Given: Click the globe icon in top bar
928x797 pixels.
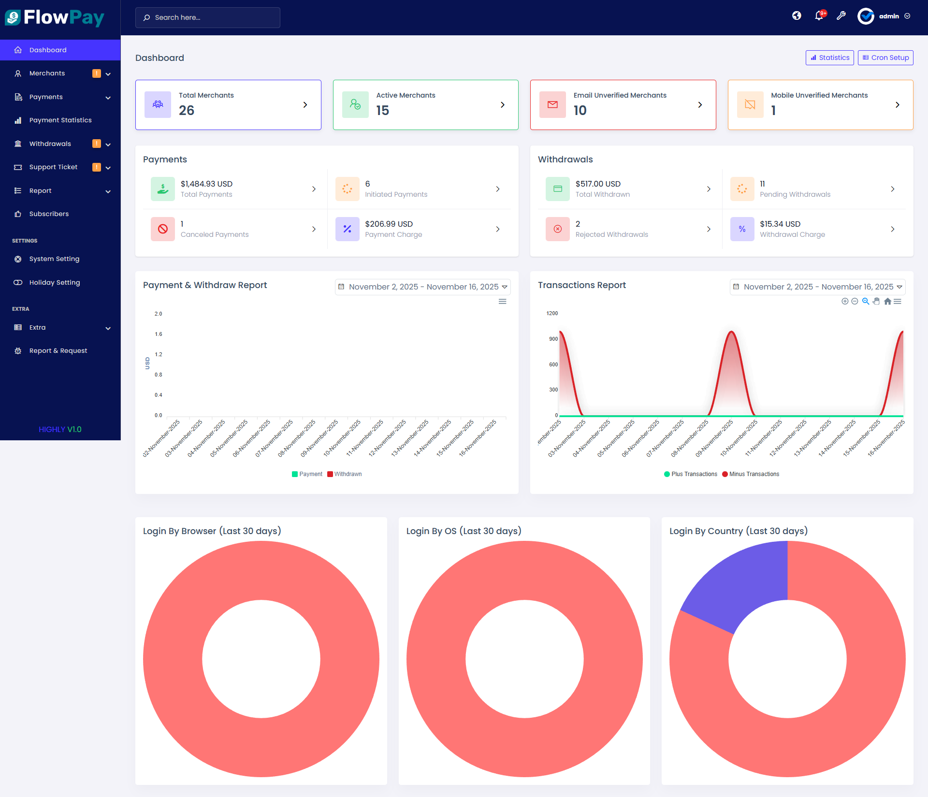Looking at the screenshot, I should 797,16.
